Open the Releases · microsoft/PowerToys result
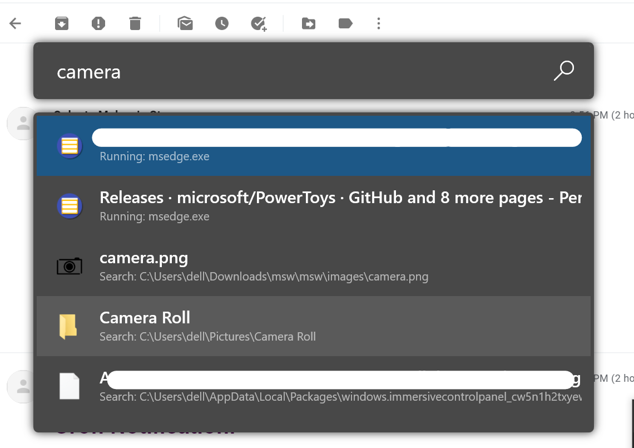The height and width of the screenshot is (448, 634). [x=313, y=205]
